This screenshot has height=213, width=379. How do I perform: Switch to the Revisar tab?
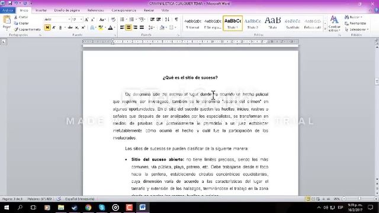pos(149,11)
